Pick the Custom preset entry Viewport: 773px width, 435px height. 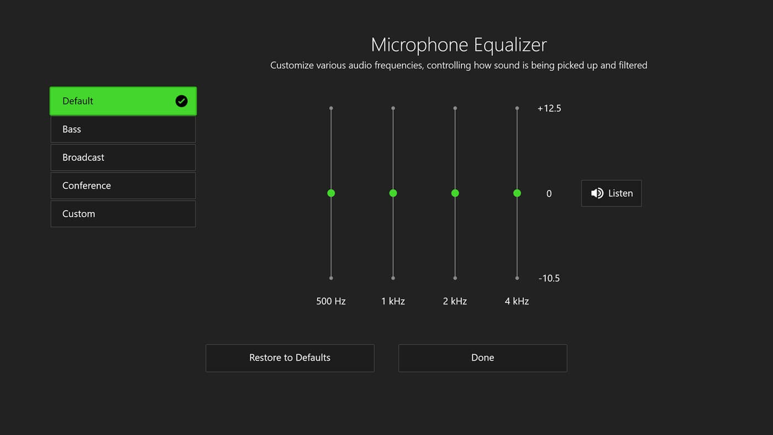(x=123, y=214)
